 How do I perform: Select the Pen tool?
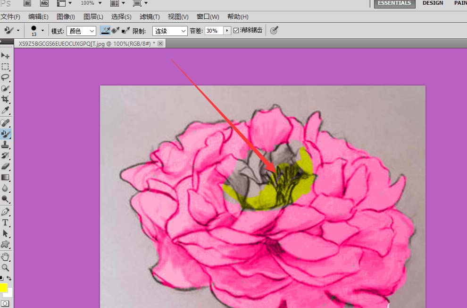[5, 212]
